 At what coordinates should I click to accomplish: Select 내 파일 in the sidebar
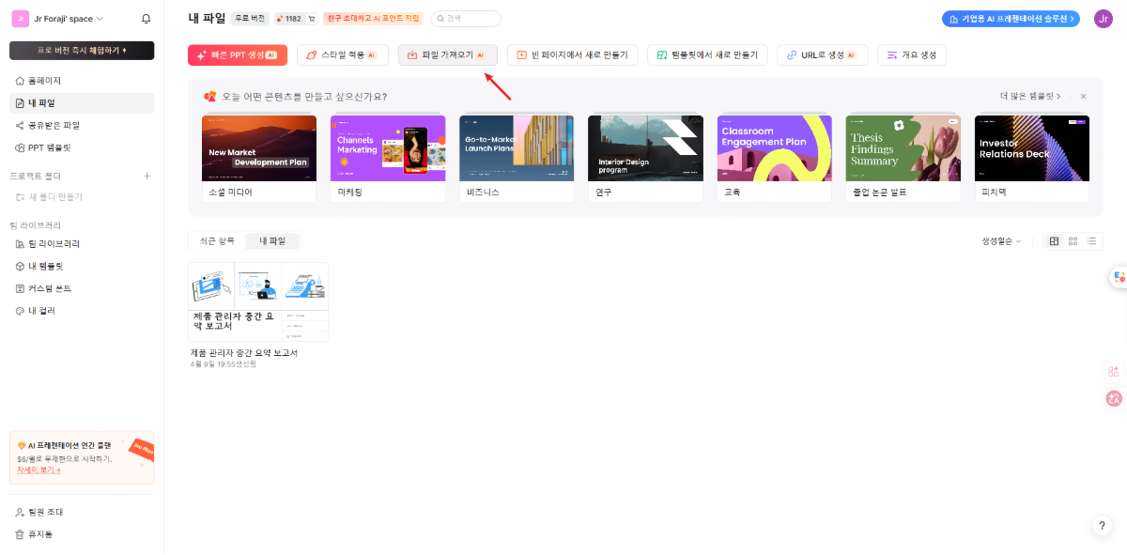82,103
